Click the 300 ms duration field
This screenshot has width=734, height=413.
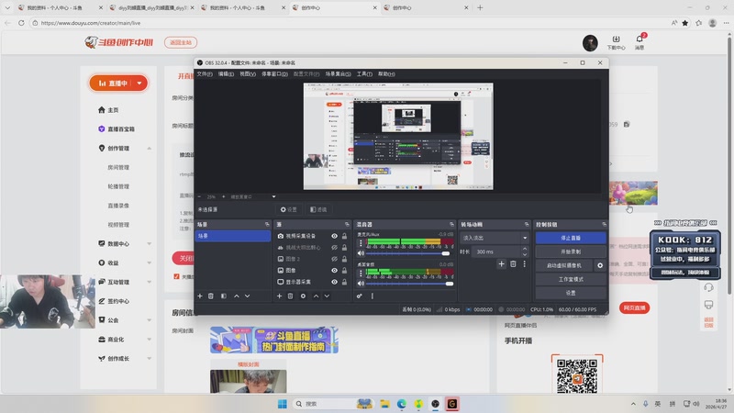coord(496,251)
